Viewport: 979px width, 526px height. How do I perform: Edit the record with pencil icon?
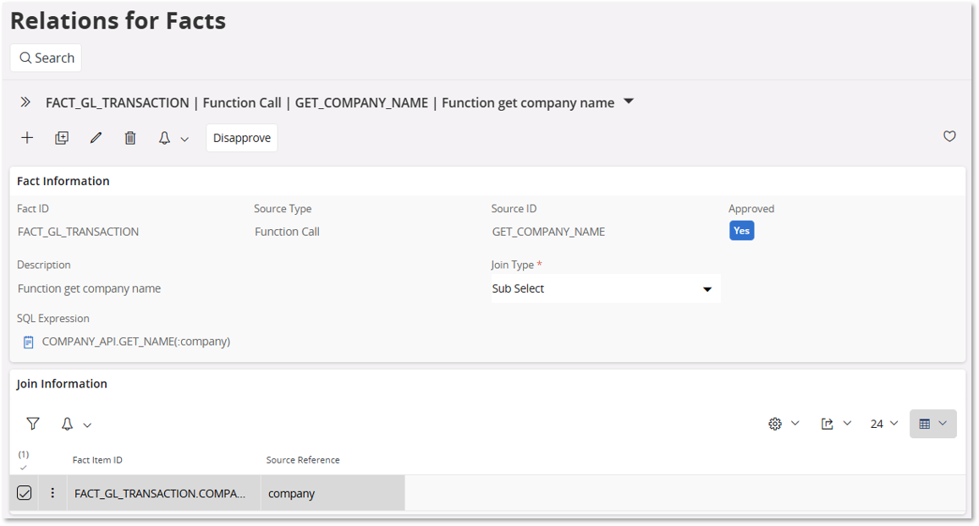[x=96, y=138]
